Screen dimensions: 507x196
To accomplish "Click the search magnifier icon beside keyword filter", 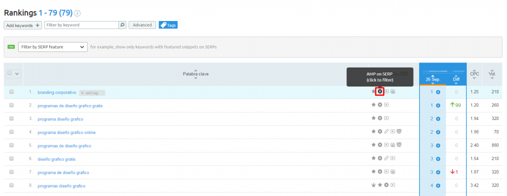I will click(122, 25).
